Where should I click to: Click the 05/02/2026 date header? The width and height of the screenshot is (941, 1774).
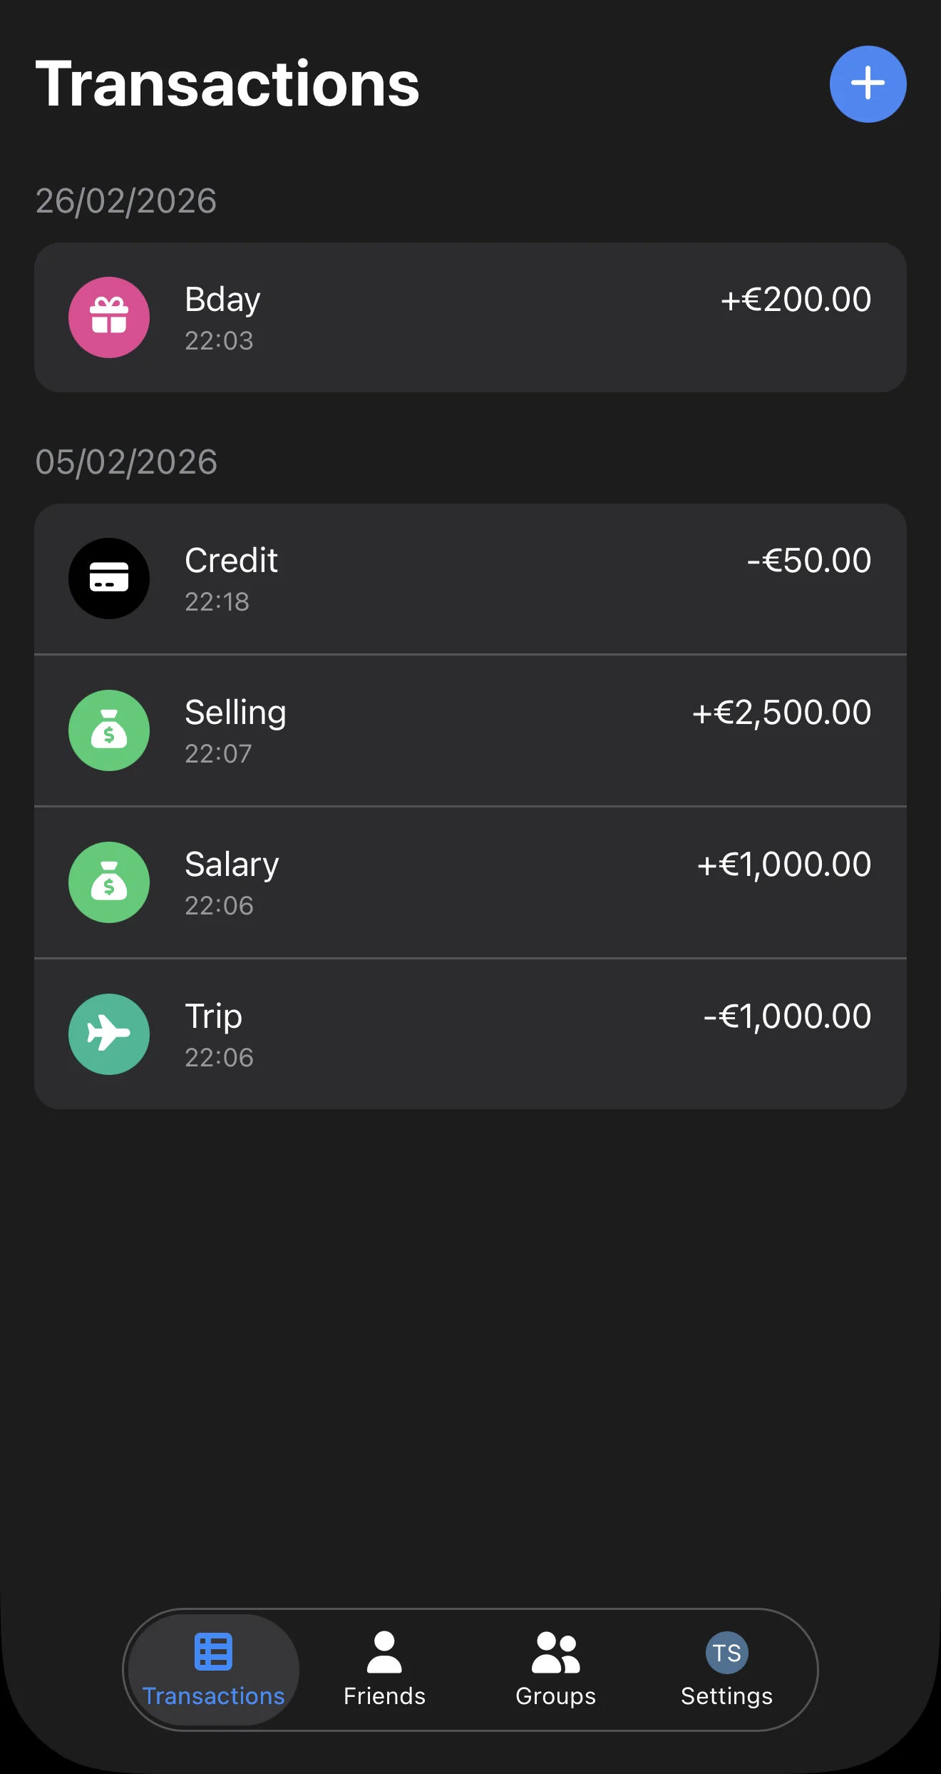(126, 462)
